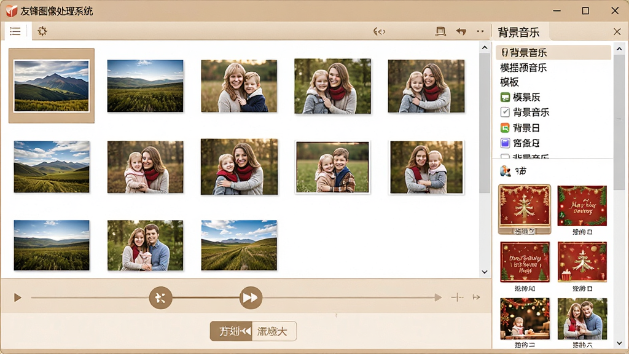Choose the red template with tree and gift box
Screen dimensions: 629x354
(x=582, y=262)
